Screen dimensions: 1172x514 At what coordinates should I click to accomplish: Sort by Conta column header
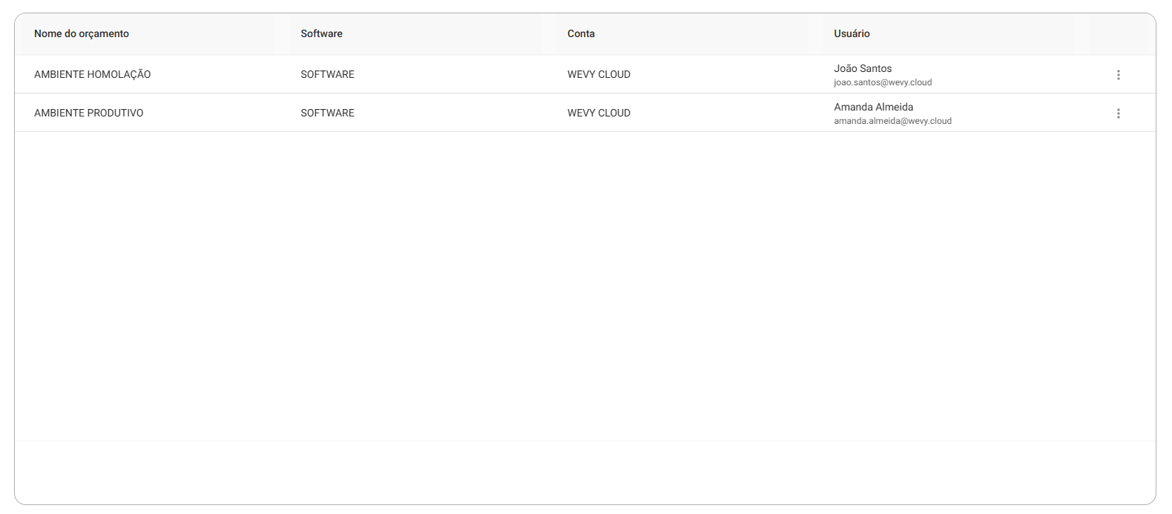tap(581, 33)
